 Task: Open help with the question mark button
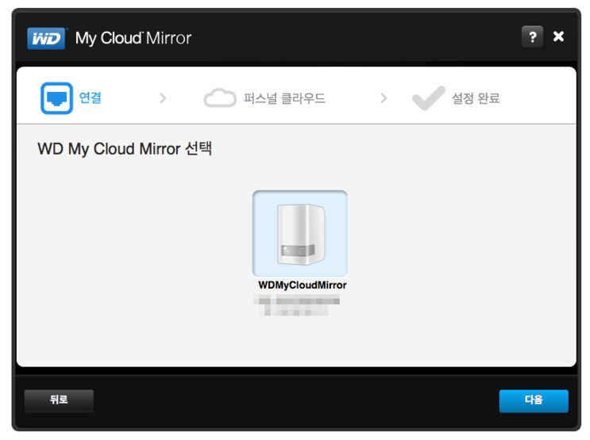(532, 36)
